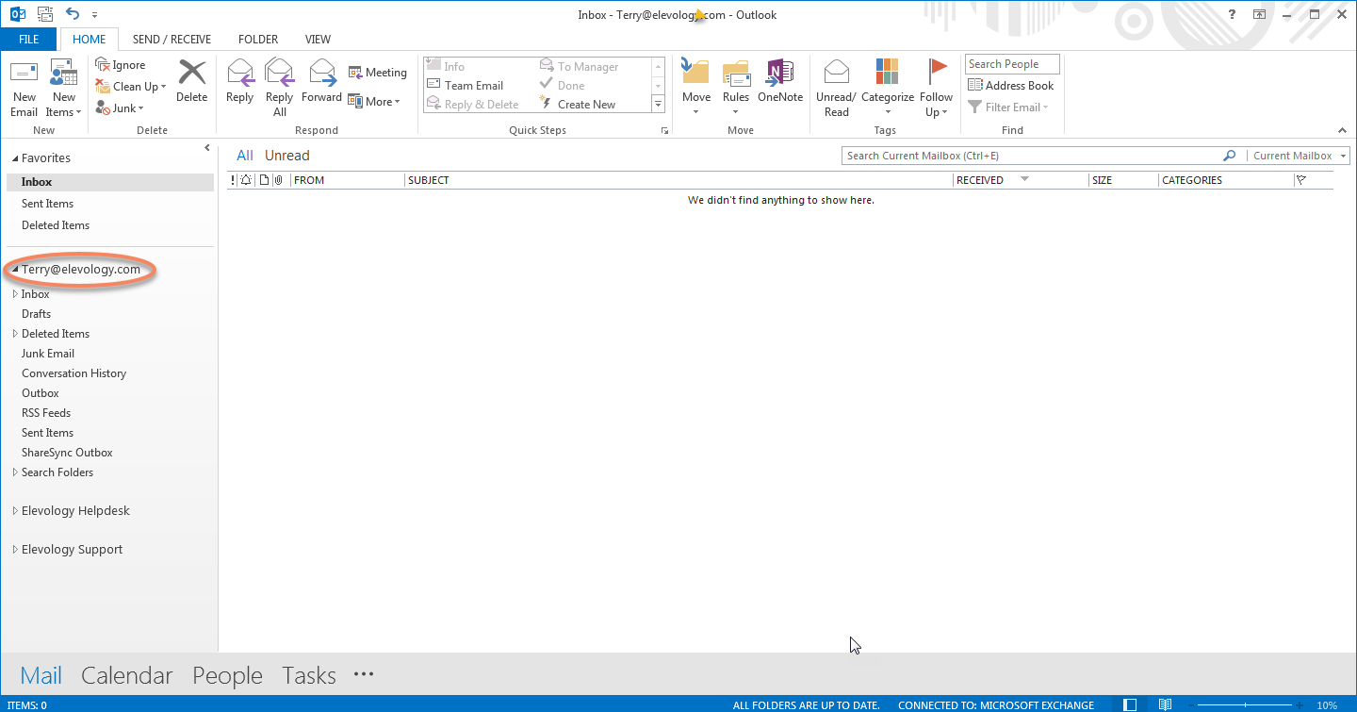The height and width of the screenshot is (712, 1357).
Task: Collapse the Favorites section
Action: click(14, 158)
